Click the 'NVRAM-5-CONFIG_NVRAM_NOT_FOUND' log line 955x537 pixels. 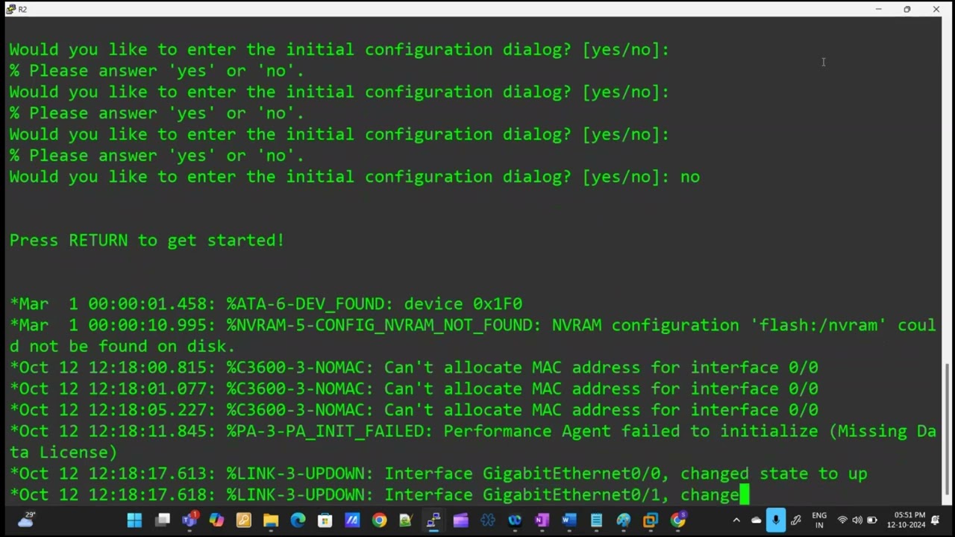[473, 336]
